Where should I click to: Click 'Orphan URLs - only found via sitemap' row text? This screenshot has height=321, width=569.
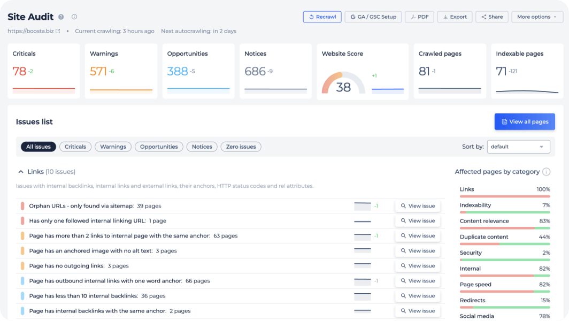tap(81, 206)
